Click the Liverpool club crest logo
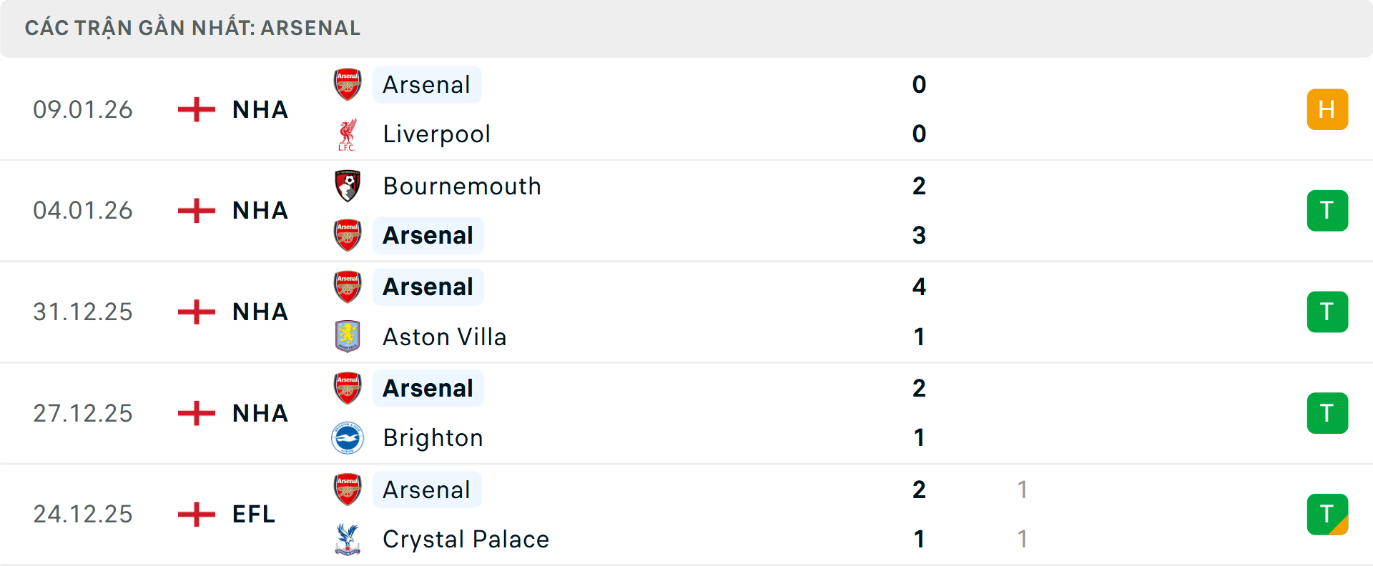The width and height of the screenshot is (1373, 566). [348, 134]
